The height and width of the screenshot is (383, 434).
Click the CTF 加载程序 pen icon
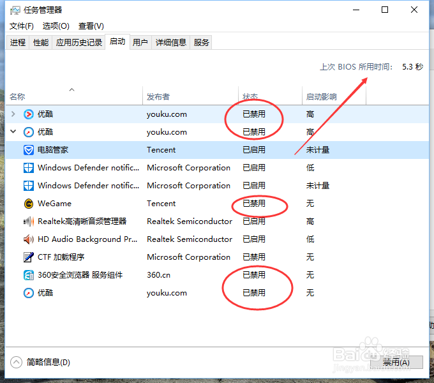29,257
